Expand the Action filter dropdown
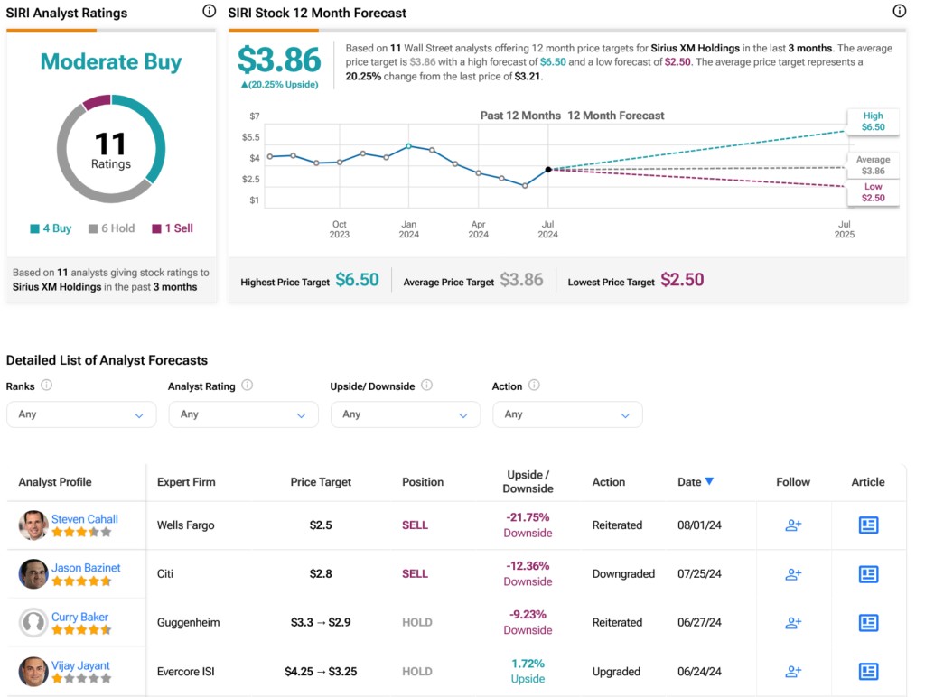The image size is (925, 697). [567, 414]
